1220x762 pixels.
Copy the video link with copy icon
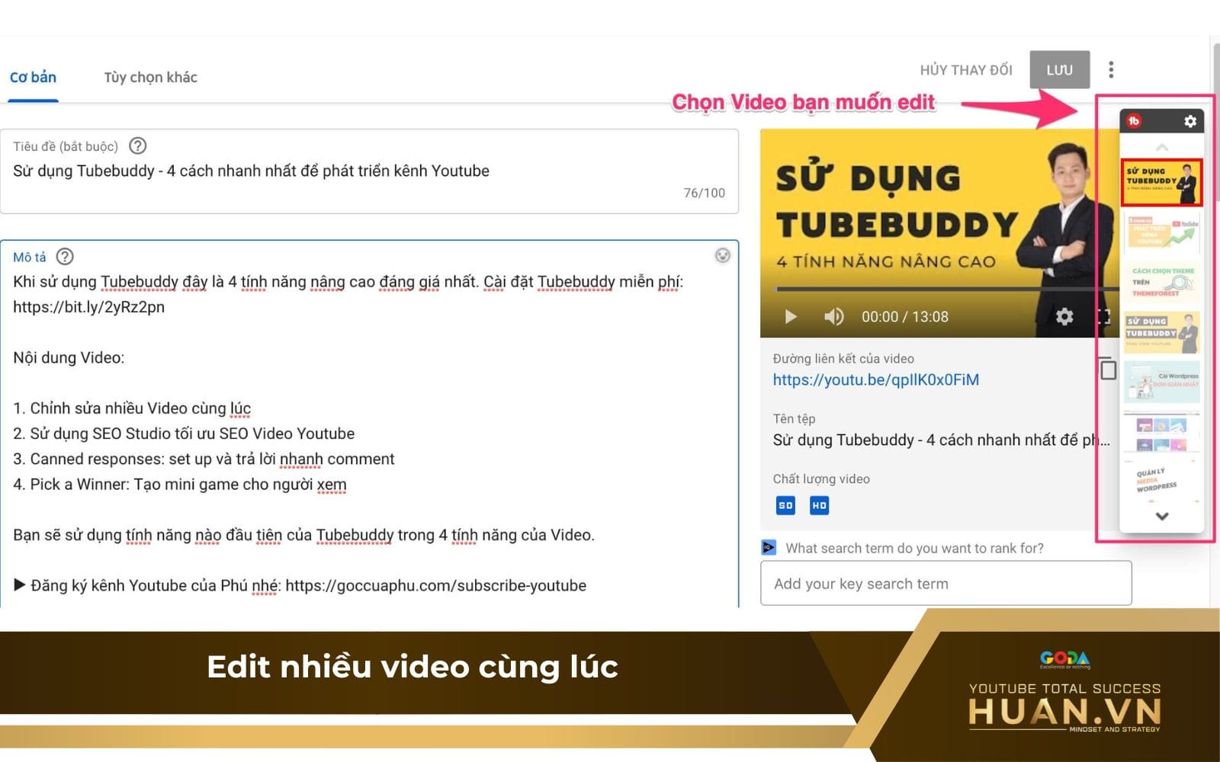click(x=1108, y=369)
